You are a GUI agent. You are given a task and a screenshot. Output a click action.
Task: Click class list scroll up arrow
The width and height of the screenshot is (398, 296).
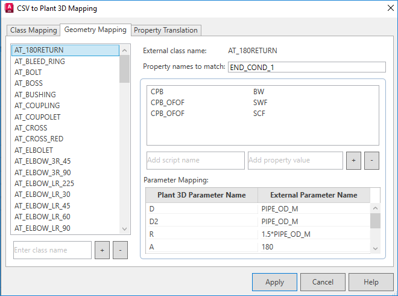[x=124, y=50]
